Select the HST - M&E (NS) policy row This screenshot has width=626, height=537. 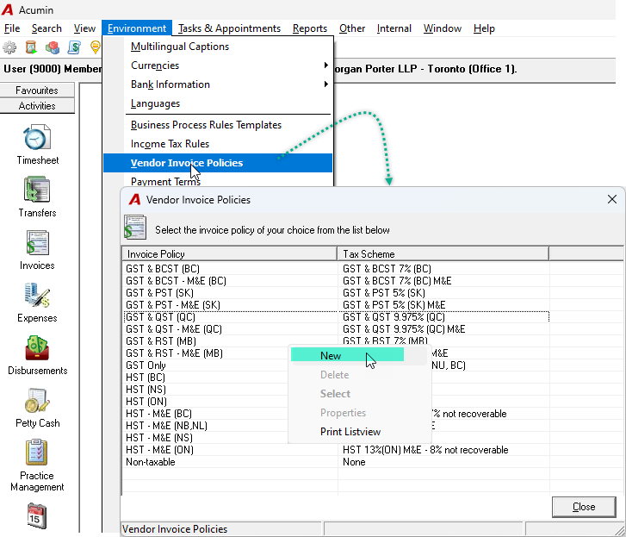click(206, 438)
